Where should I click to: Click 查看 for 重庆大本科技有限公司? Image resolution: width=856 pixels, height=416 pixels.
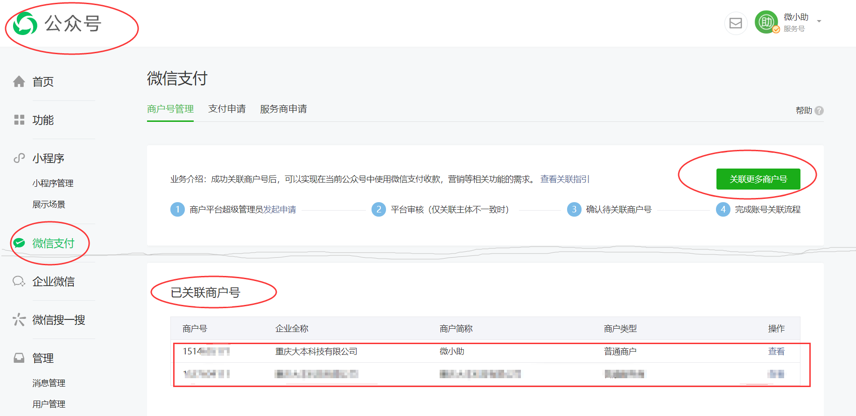pos(776,352)
